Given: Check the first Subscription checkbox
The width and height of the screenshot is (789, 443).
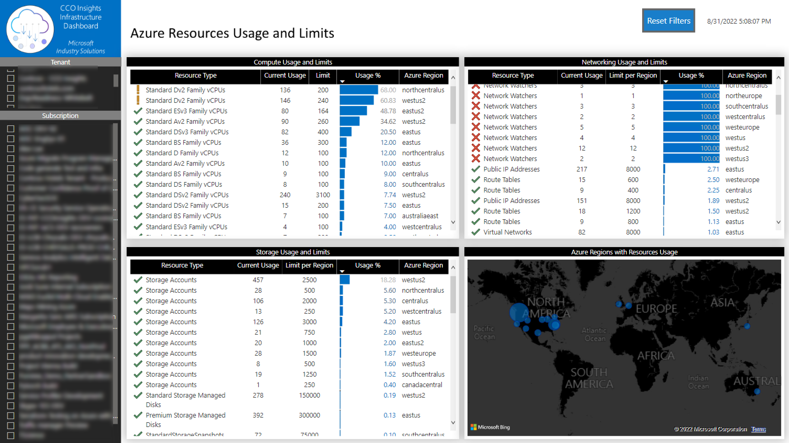Looking at the screenshot, I should point(11,129).
